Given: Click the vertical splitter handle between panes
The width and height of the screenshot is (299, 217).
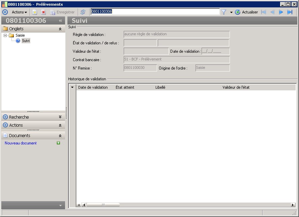Looking at the screenshot, I should [x=66, y=113].
